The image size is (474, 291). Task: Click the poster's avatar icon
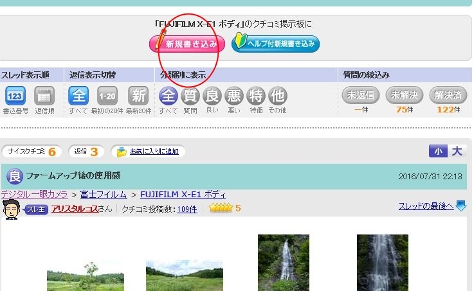[x=11, y=209]
